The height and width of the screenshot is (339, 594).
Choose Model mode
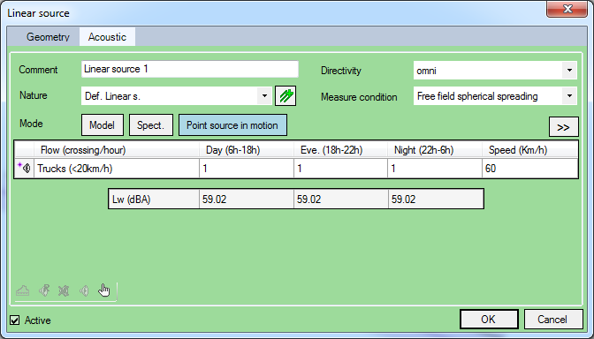(103, 125)
